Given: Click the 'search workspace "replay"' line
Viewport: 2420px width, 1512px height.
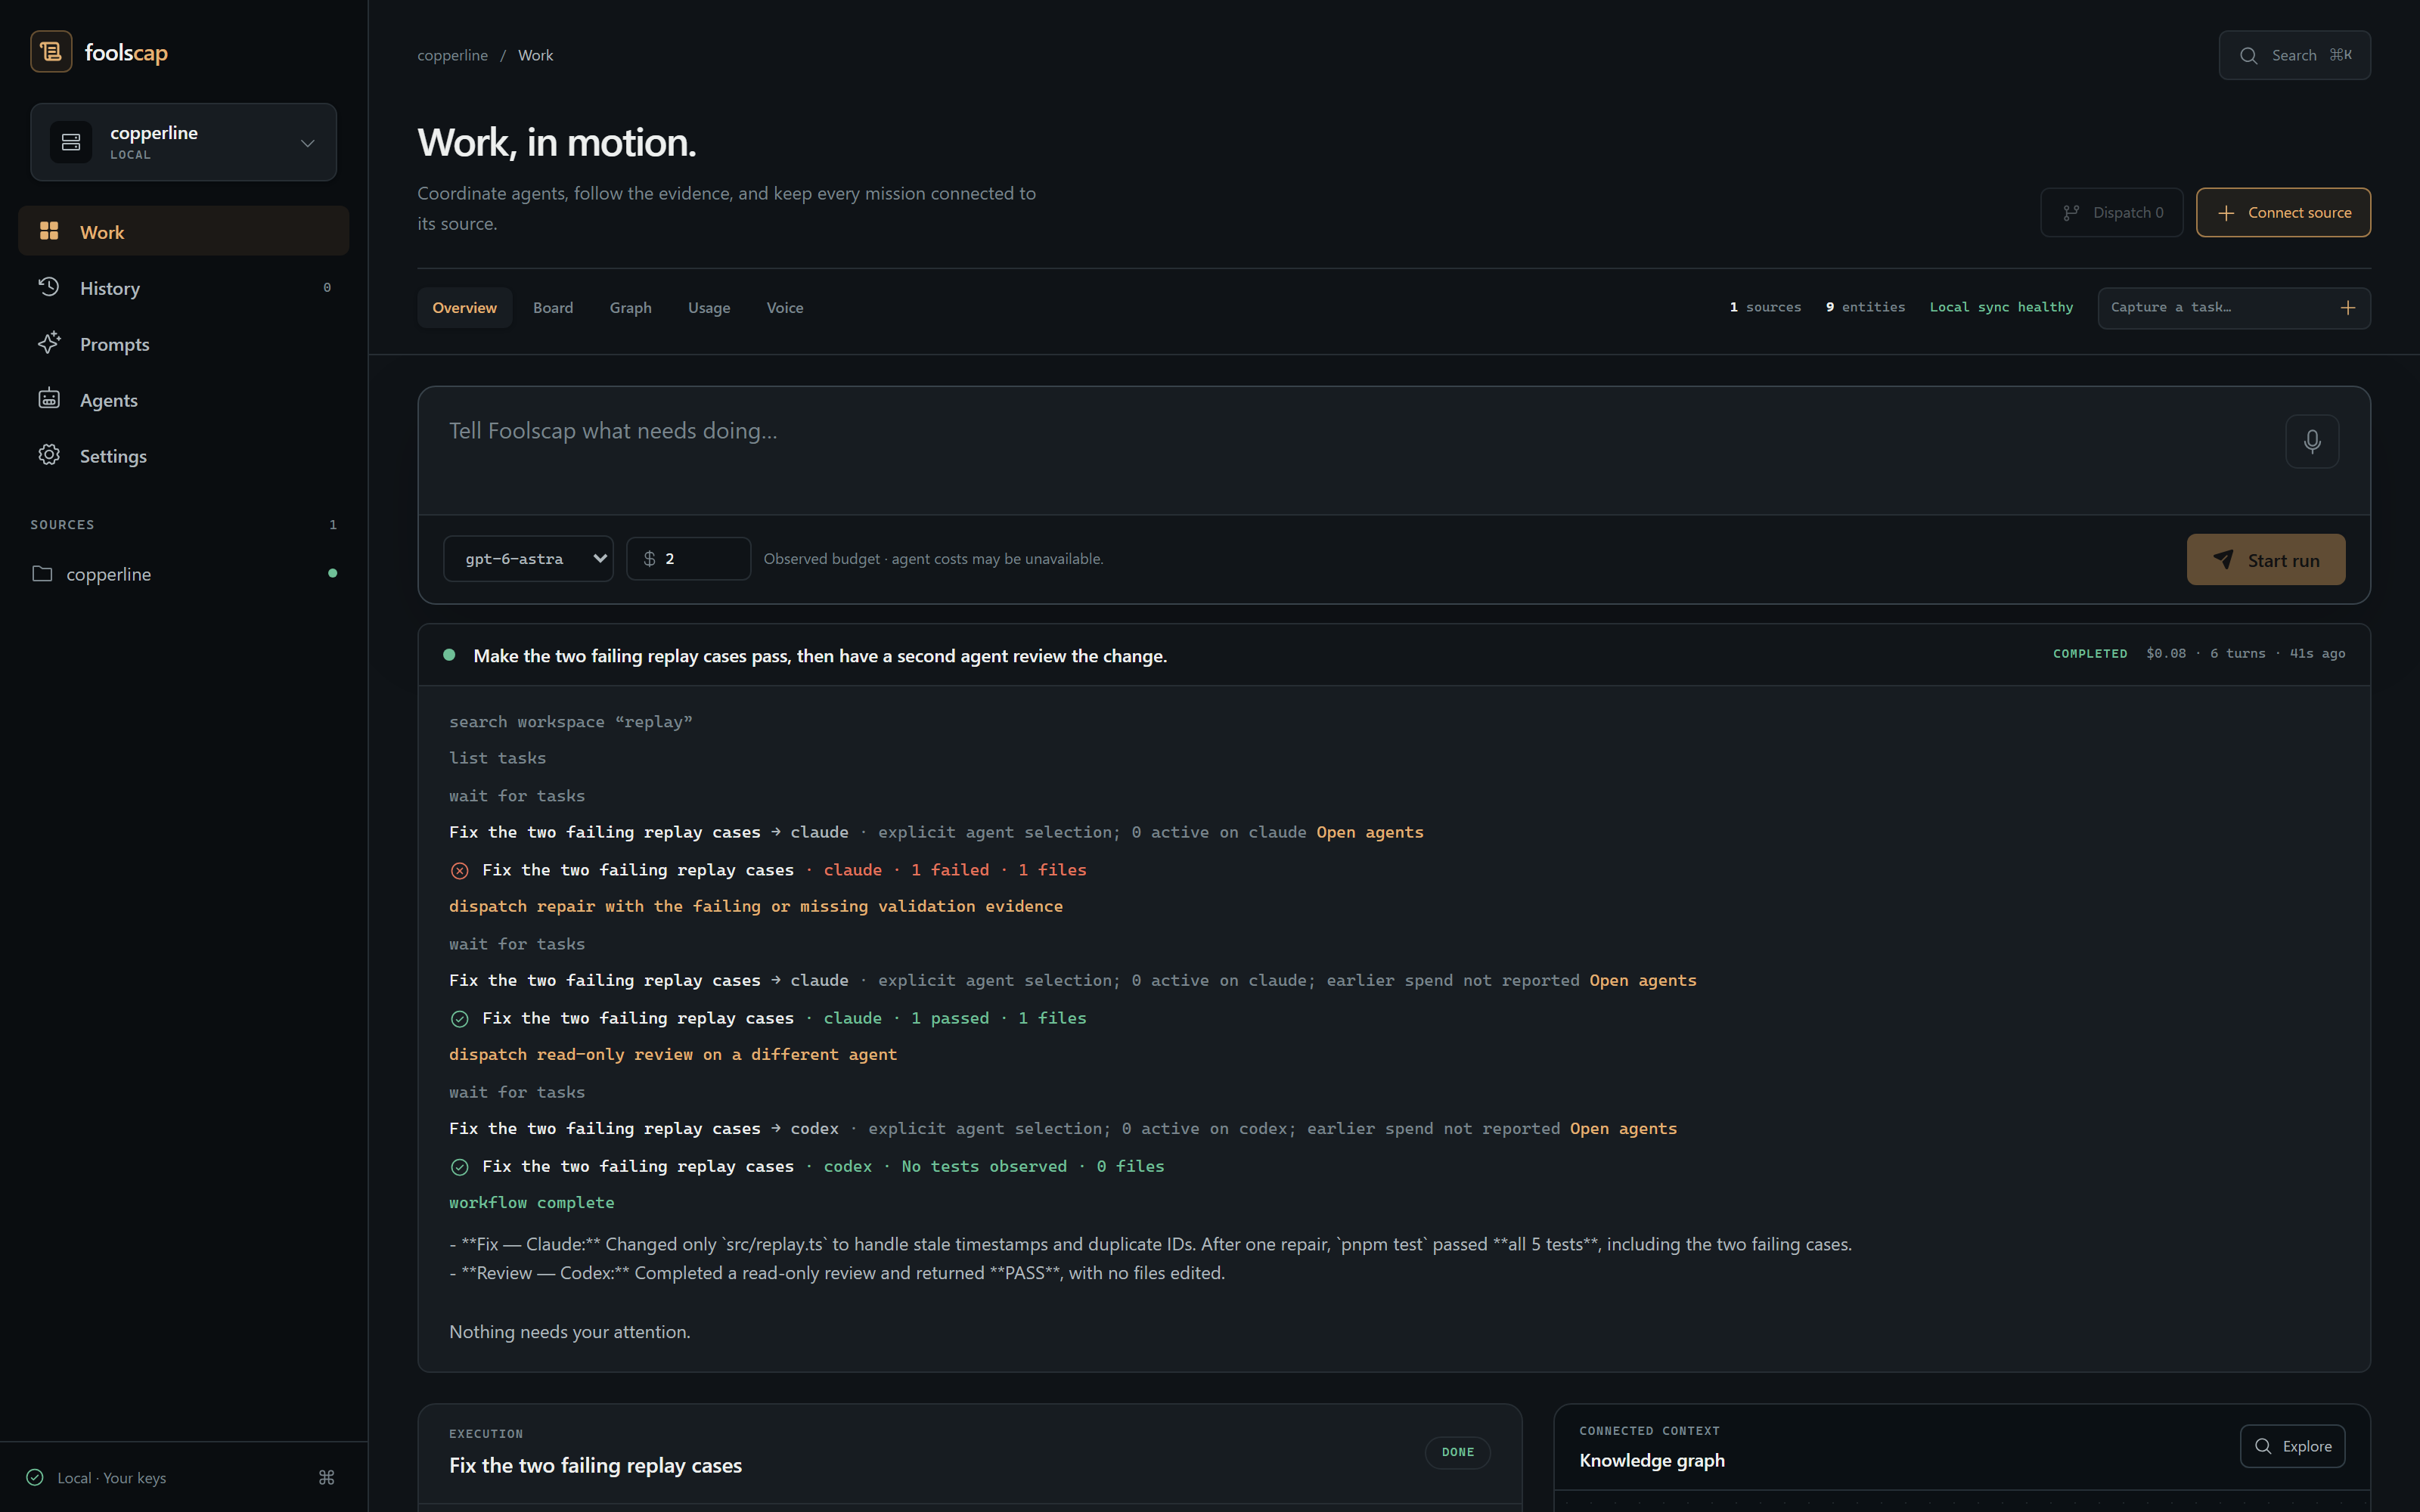Looking at the screenshot, I should click(x=571, y=722).
